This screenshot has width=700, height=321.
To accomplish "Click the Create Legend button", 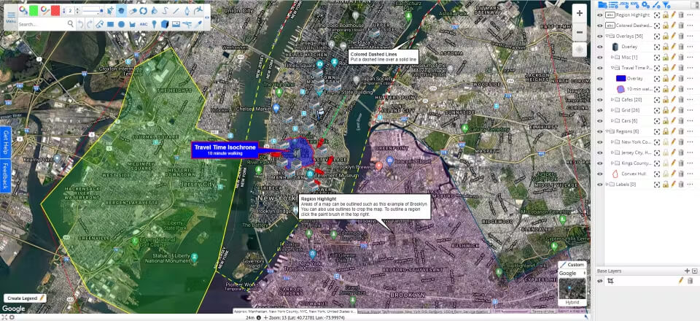I will pos(25,298).
